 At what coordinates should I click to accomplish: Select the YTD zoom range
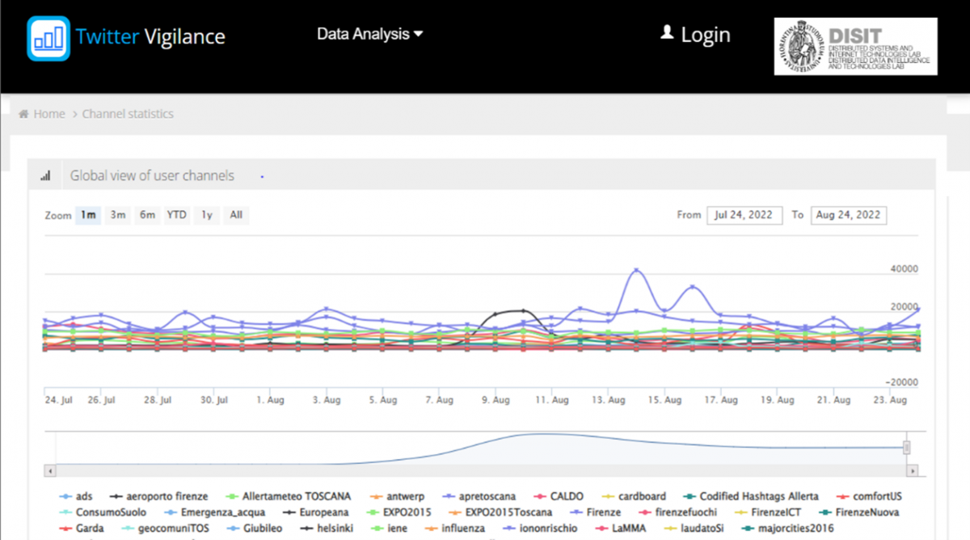coord(176,215)
